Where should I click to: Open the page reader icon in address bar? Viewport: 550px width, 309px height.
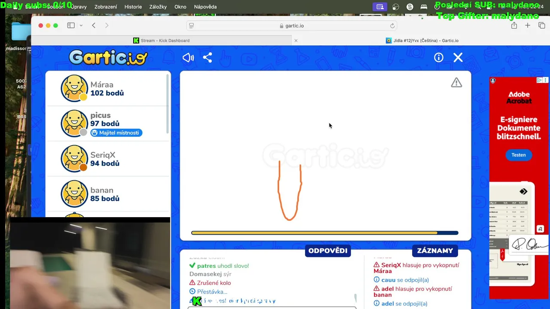(192, 26)
